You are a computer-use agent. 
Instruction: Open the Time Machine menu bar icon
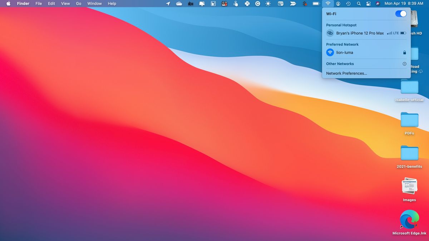coord(348,4)
